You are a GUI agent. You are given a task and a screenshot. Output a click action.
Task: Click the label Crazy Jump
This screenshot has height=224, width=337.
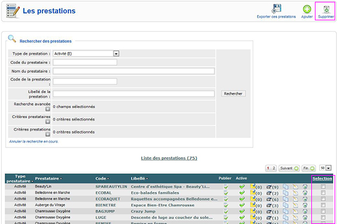click(143, 211)
